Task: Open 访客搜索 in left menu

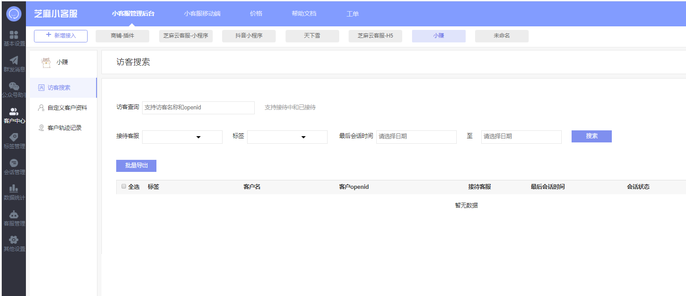Action: 63,88
